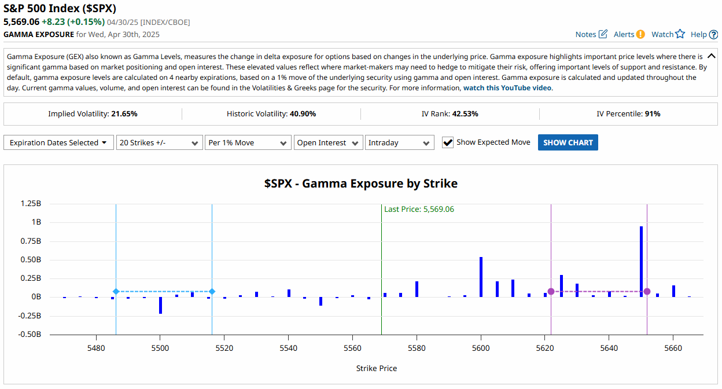Image resolution: width=722 pixels, height=389 pixels.
Task: Click the Alerts link text
Action: [624, 34]
